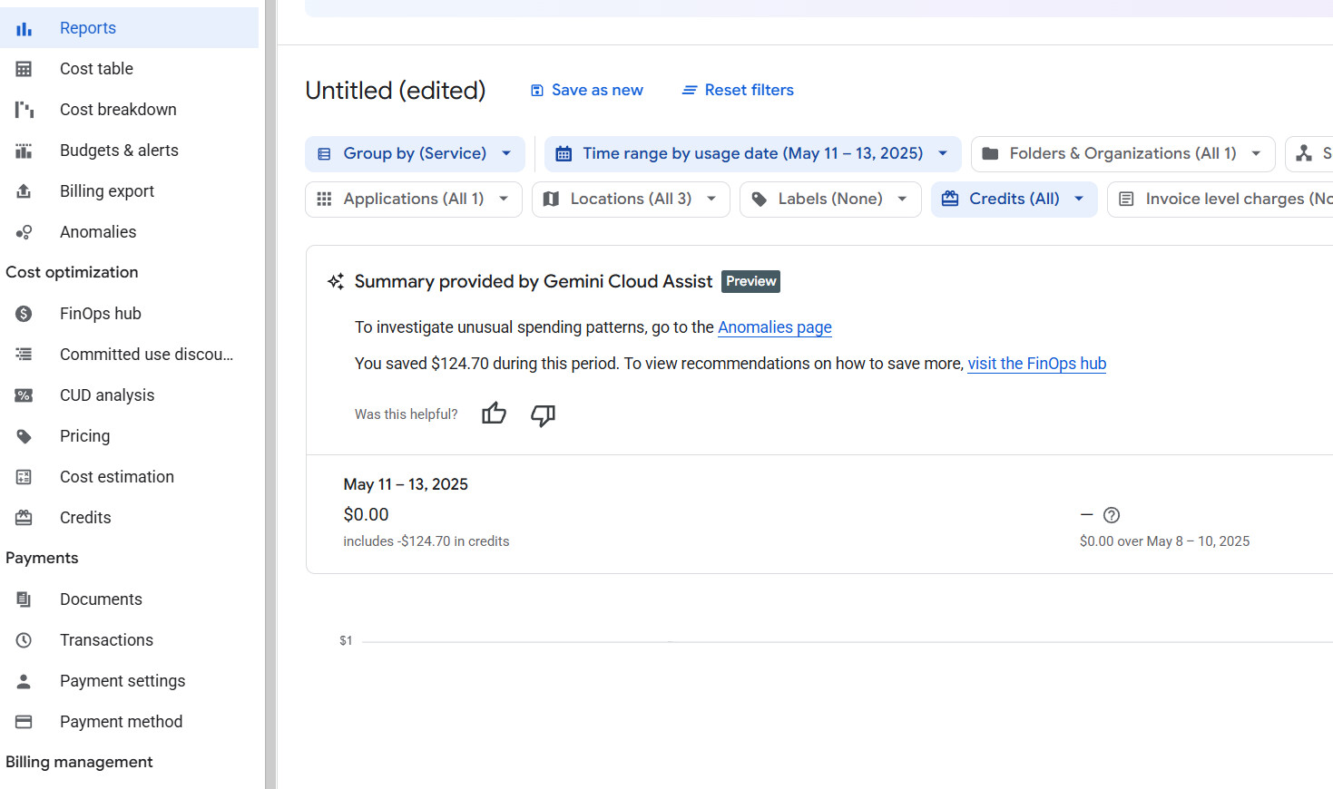
Task: Open Budgets & alerts menu item
Action: (119, 151)
